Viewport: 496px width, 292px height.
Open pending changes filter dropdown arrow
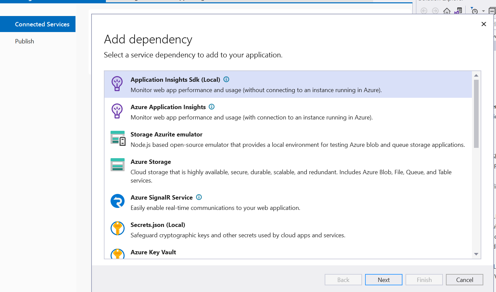[483, 11]
